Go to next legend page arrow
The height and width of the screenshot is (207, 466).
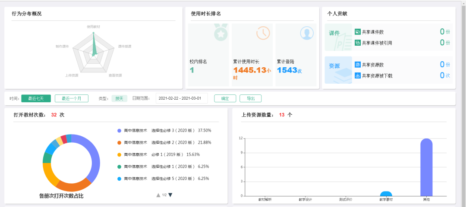point(170,195)
